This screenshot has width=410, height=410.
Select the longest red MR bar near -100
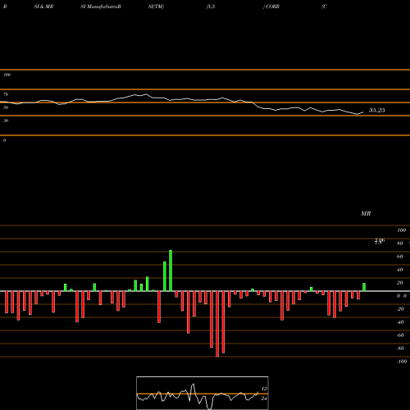(x=217, y=324)
